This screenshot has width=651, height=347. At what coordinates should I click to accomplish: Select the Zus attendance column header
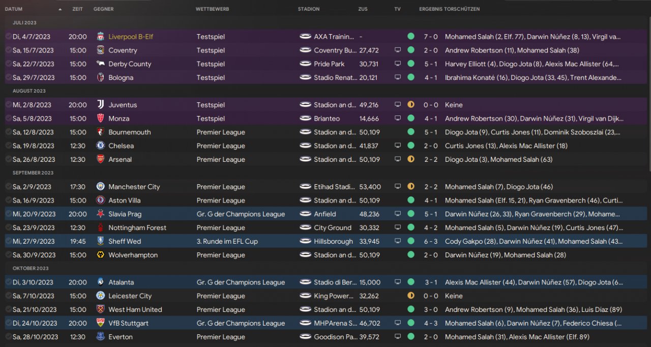click(363, 9)
